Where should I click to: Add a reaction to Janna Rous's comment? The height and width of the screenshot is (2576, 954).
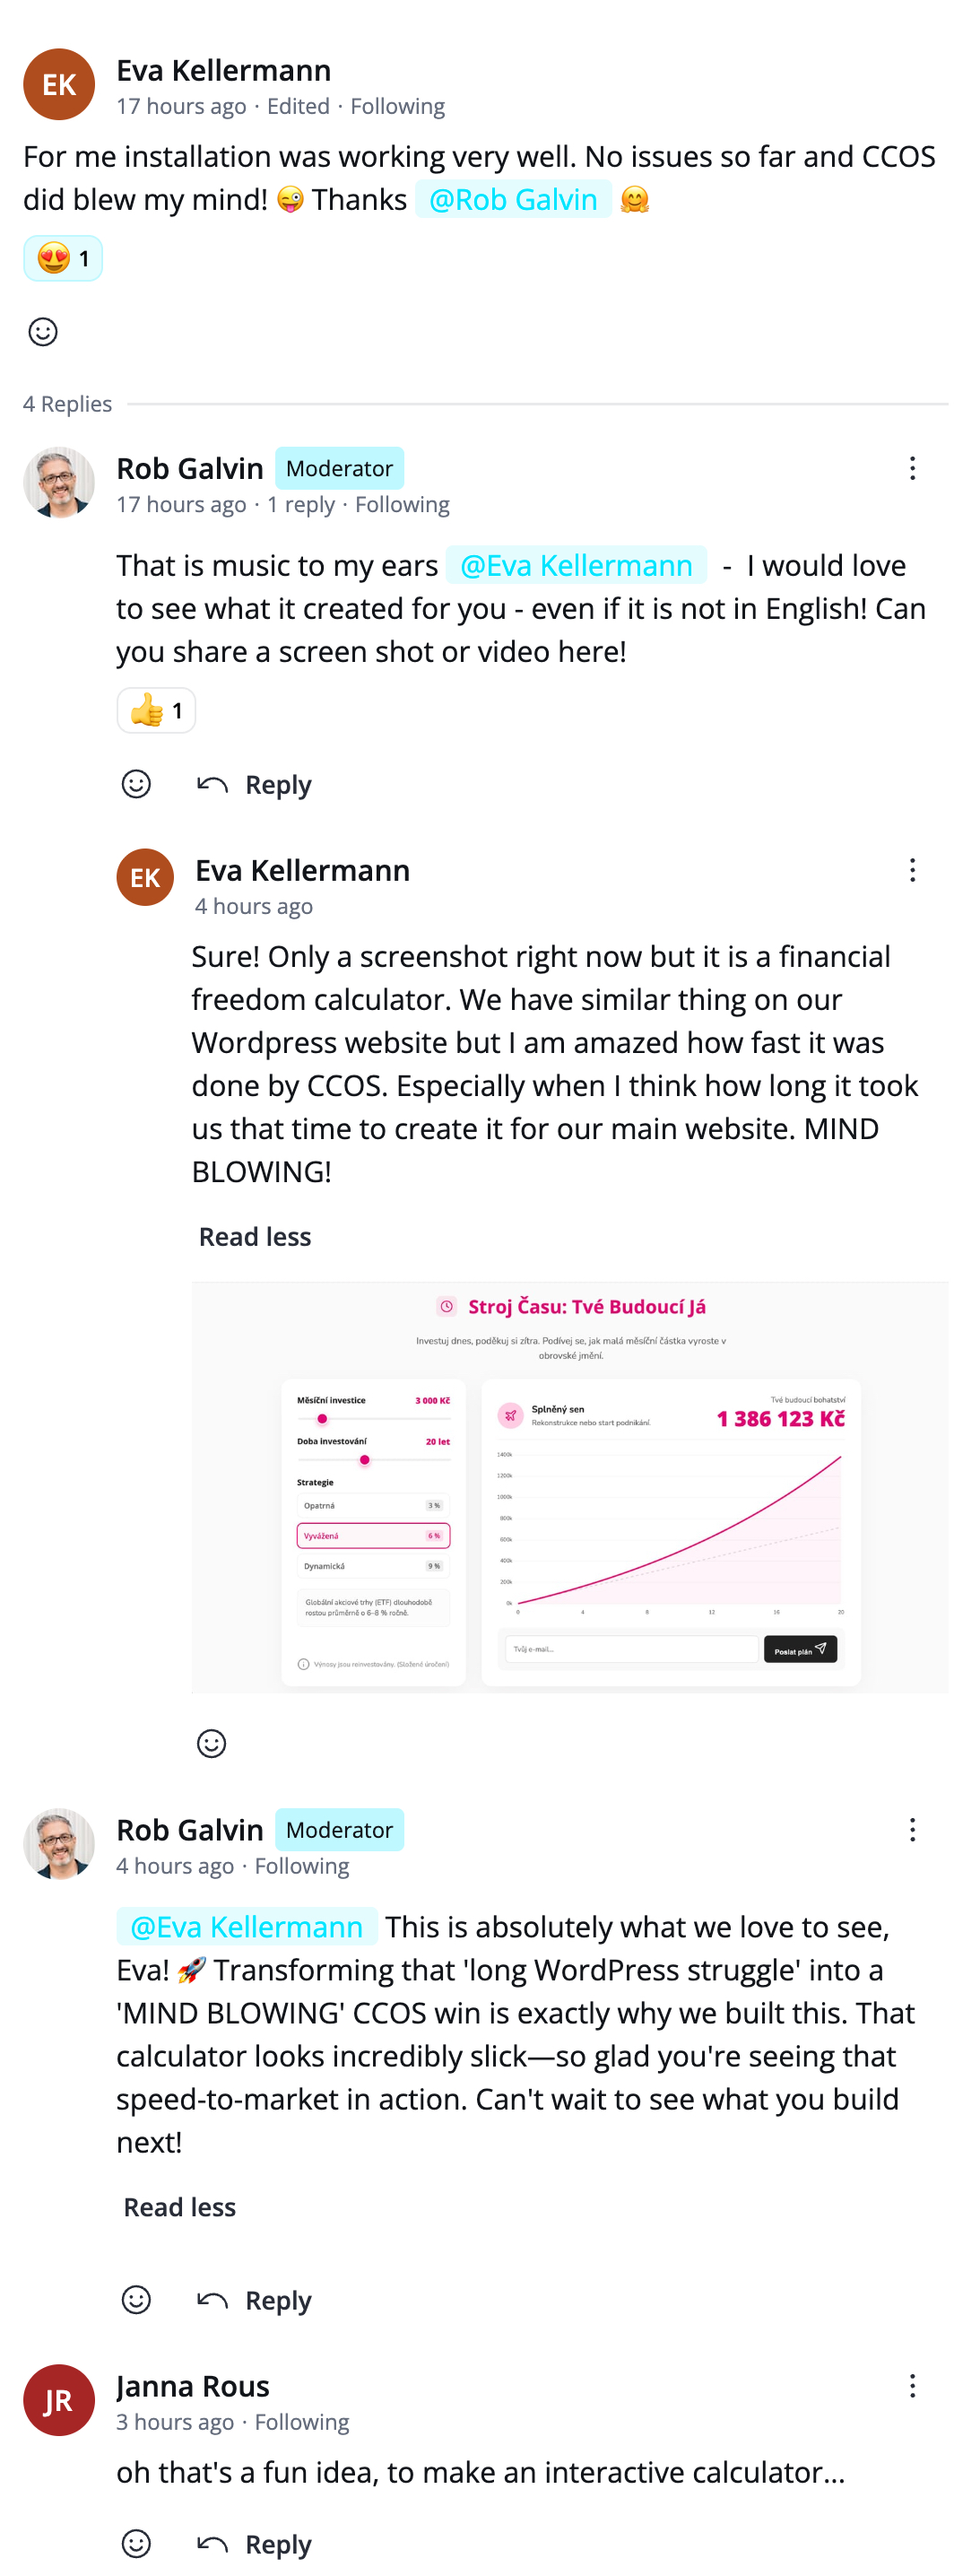136,2545
